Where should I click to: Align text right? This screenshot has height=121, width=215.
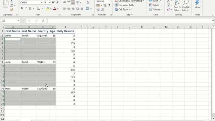[73, 8]
